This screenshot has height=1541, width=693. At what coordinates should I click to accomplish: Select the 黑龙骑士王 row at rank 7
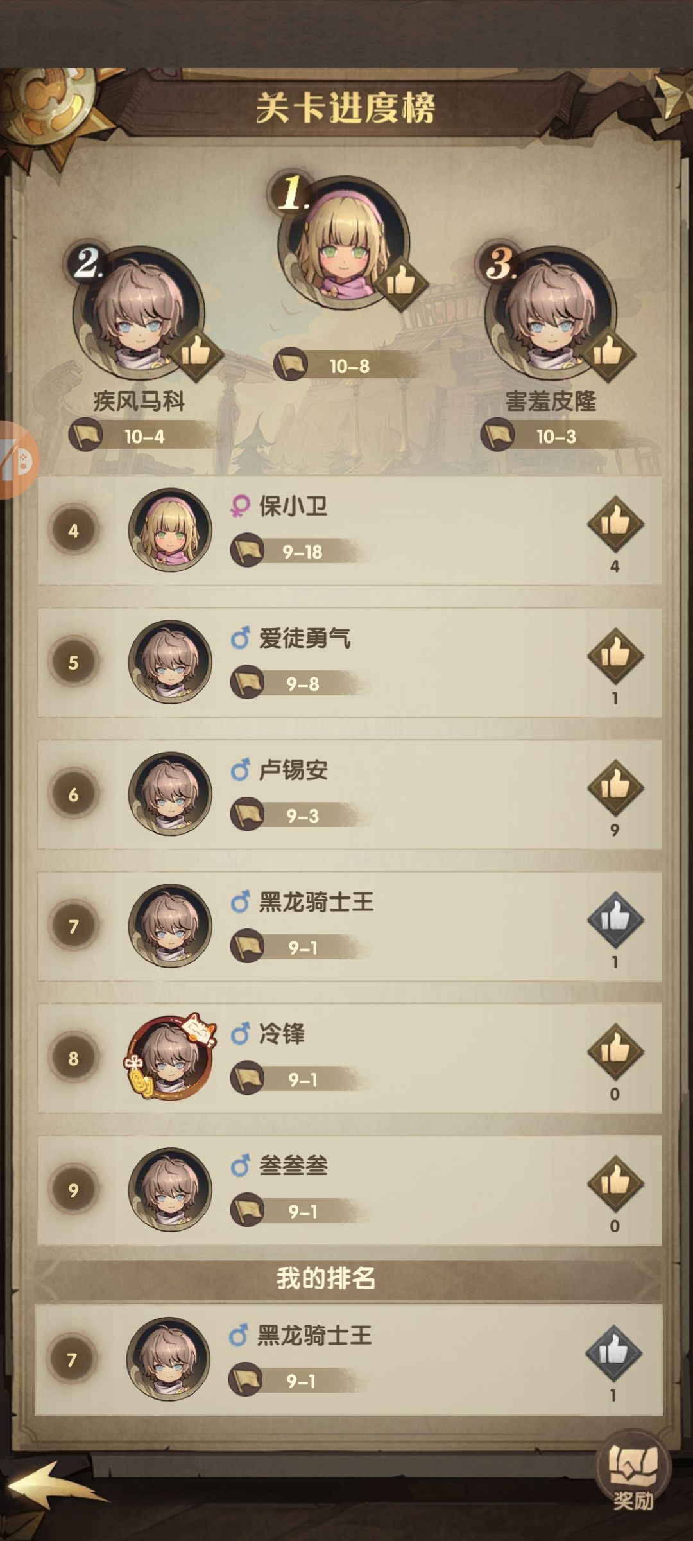(x=350, y=926)
